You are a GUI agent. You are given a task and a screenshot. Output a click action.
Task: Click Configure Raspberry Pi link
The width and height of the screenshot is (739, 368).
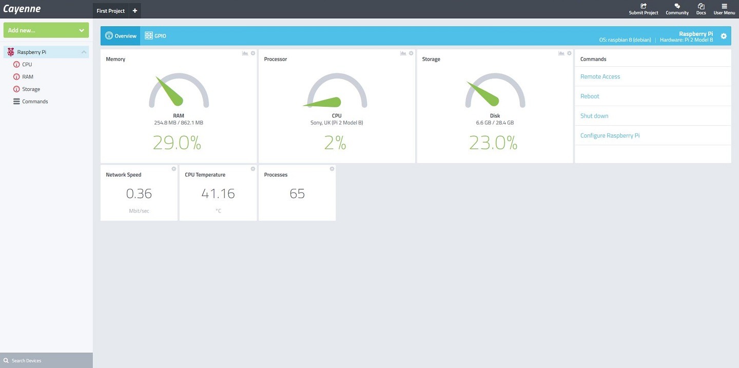610,135
